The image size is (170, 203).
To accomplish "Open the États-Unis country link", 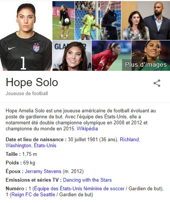I will click(x=45, y=146).
